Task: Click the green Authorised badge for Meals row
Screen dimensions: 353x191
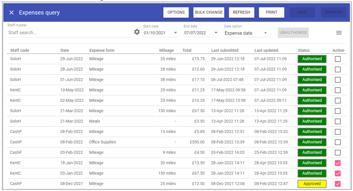Action: 312,121
